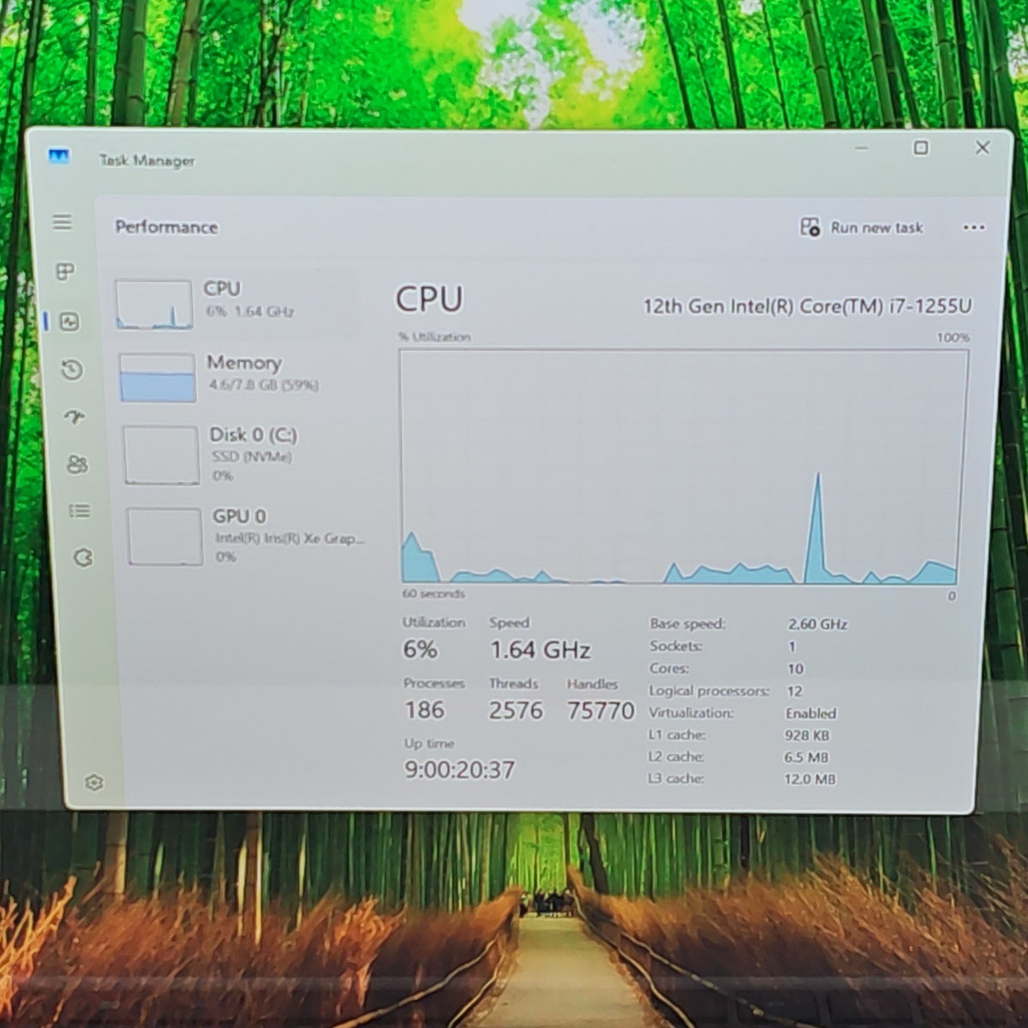Screen dimensions: 1028x1028
Task: Click the L2 cache 6.5 MB value
Action: [806, 757]
